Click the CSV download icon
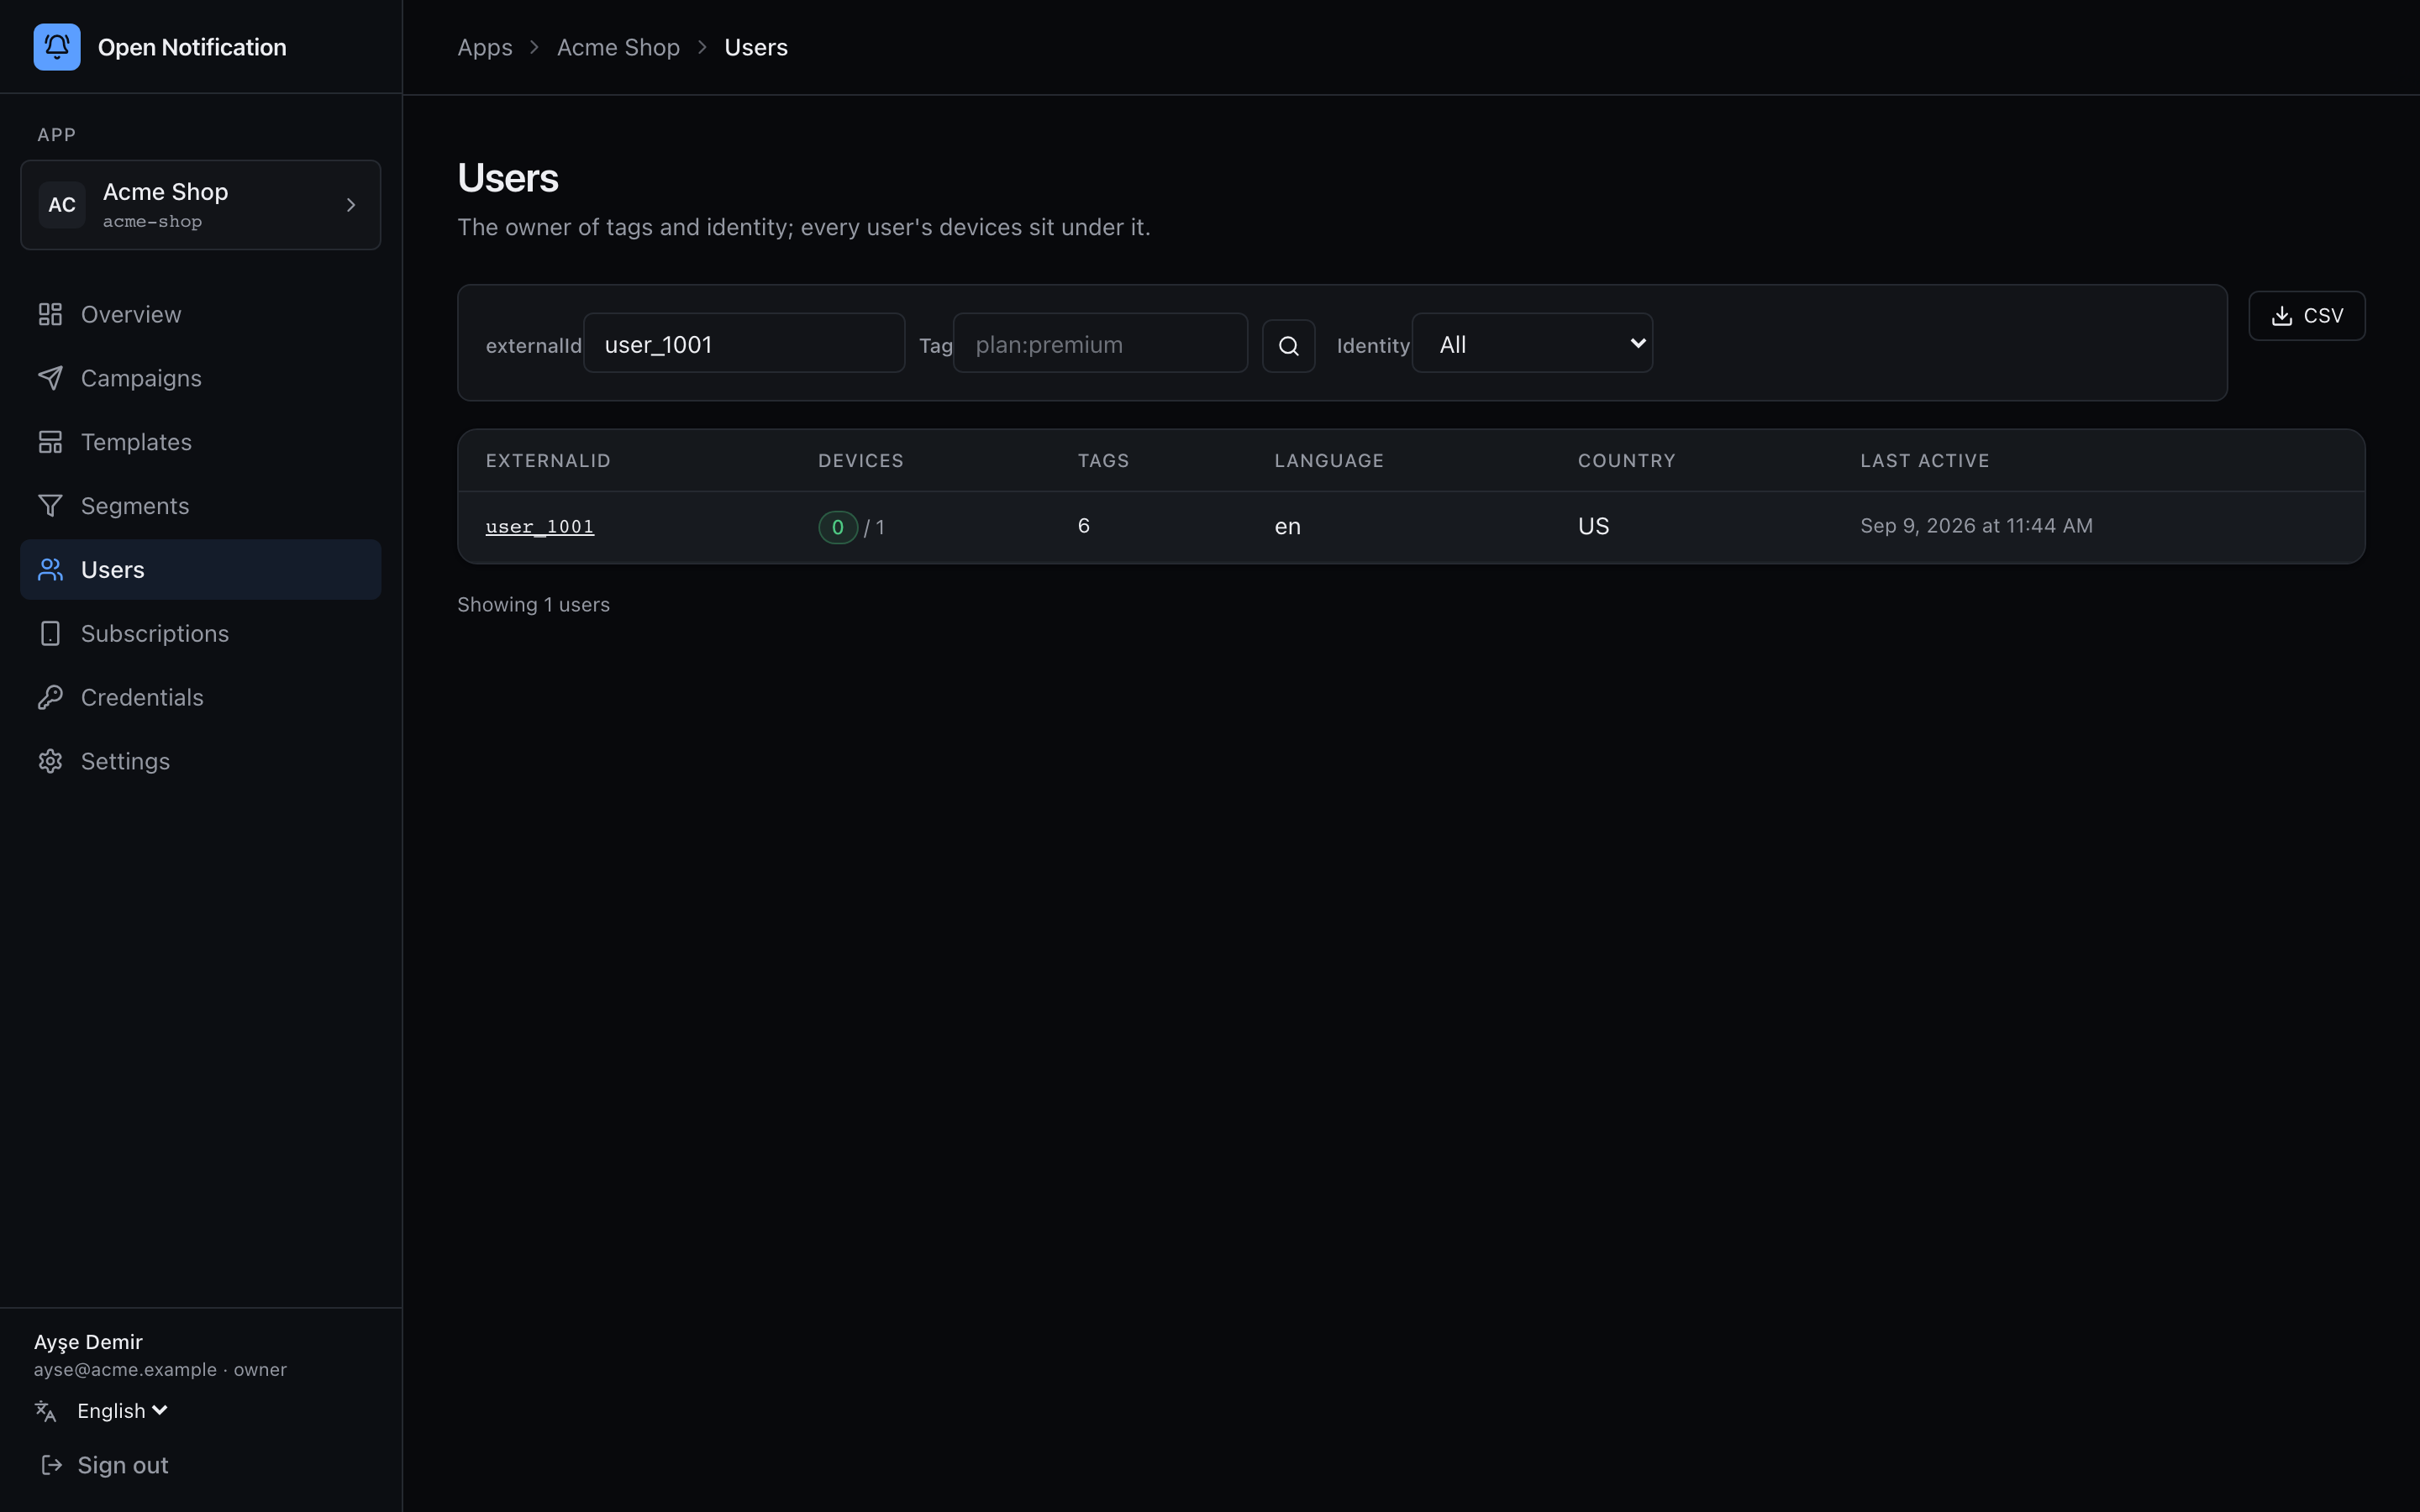Screen dimensions: 2420x1512 [2282, 316]
